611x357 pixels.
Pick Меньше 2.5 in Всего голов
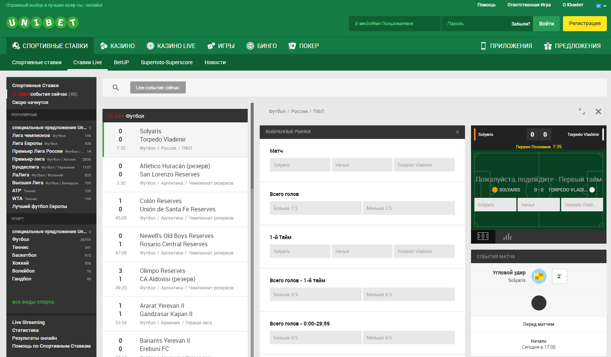coord(409,208)
